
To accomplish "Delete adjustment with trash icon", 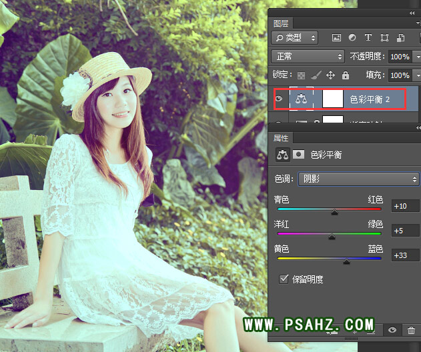I will [411, 330].
